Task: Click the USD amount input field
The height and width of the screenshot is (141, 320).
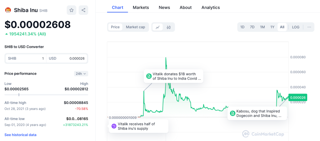Action: (67, 58)
